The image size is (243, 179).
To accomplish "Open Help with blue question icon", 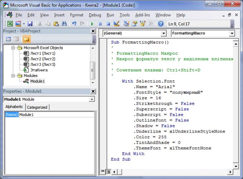I will pos(161,24).
